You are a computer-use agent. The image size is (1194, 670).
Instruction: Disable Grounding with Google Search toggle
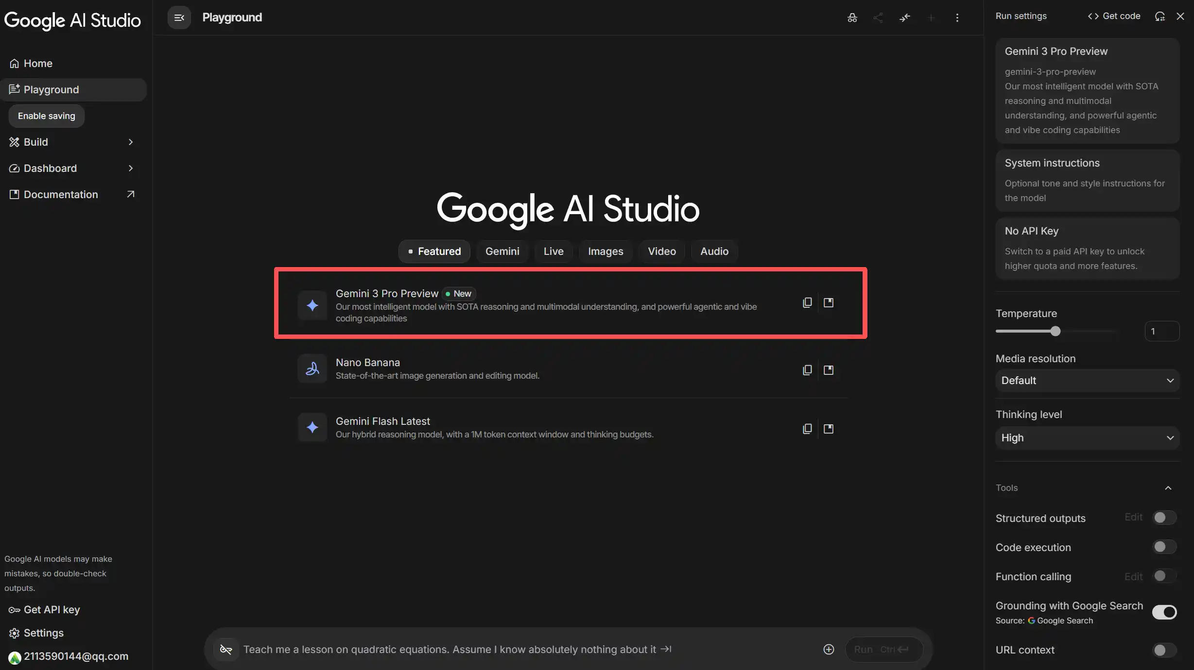pos(1164,612)
